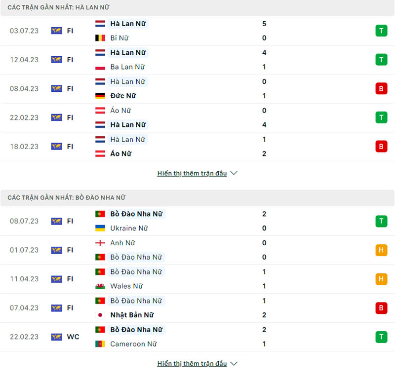Image resolution: width=395 pixels, height=380 pixels.
Task: Click the WC competition icon for 22.02.23 match
Action: pyautogui.click(x=56, y=337)
